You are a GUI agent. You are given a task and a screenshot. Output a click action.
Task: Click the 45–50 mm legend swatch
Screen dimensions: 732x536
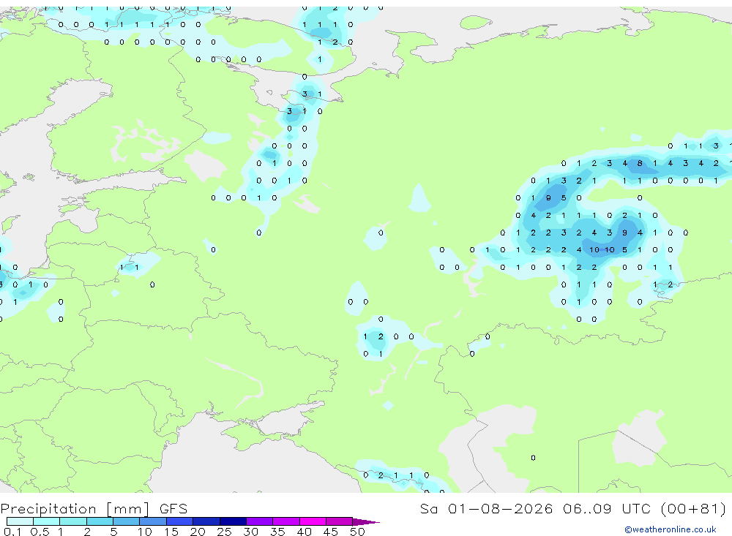pyautogui.click(x=340, y=521)
